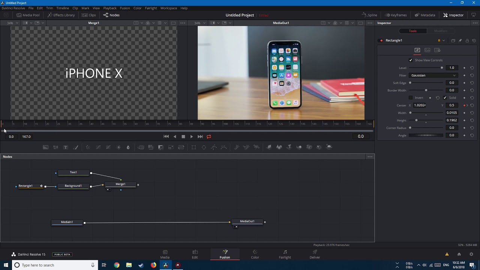Screen dimensions: 480x270
Task: Jump to the last frame button
Action: pyautogui.click(x=200, y=136)
